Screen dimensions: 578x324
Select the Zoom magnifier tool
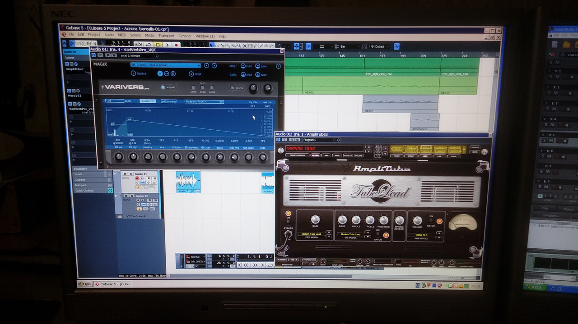point(239,46)
